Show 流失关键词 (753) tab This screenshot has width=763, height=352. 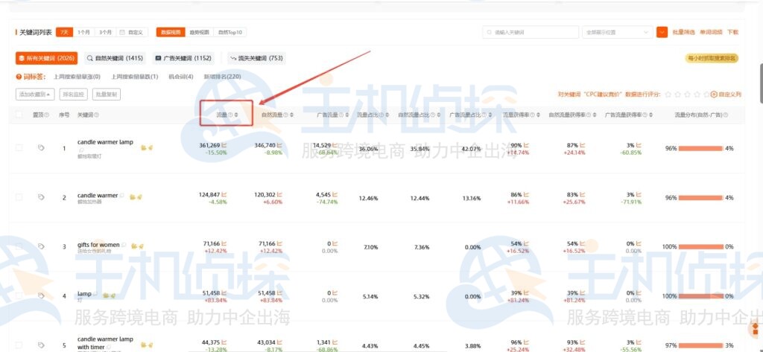click(256, 58)
